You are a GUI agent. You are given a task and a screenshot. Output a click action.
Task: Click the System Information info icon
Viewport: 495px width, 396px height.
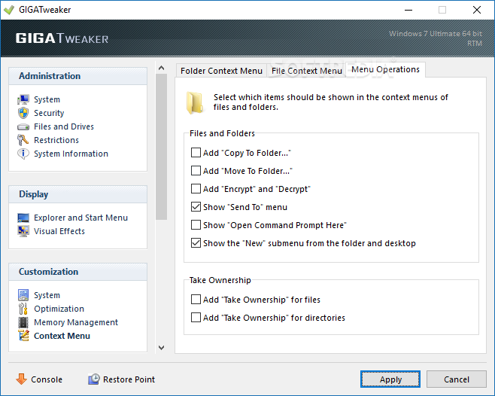pos(23,154)
